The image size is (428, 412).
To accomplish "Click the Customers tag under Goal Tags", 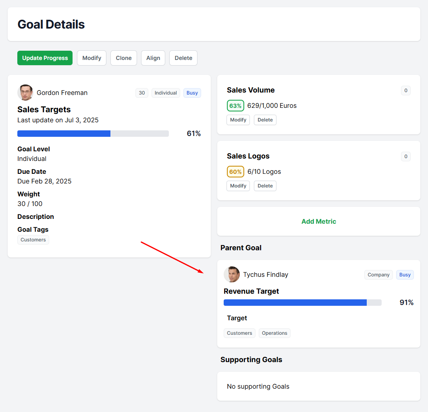I will [33, 240].
